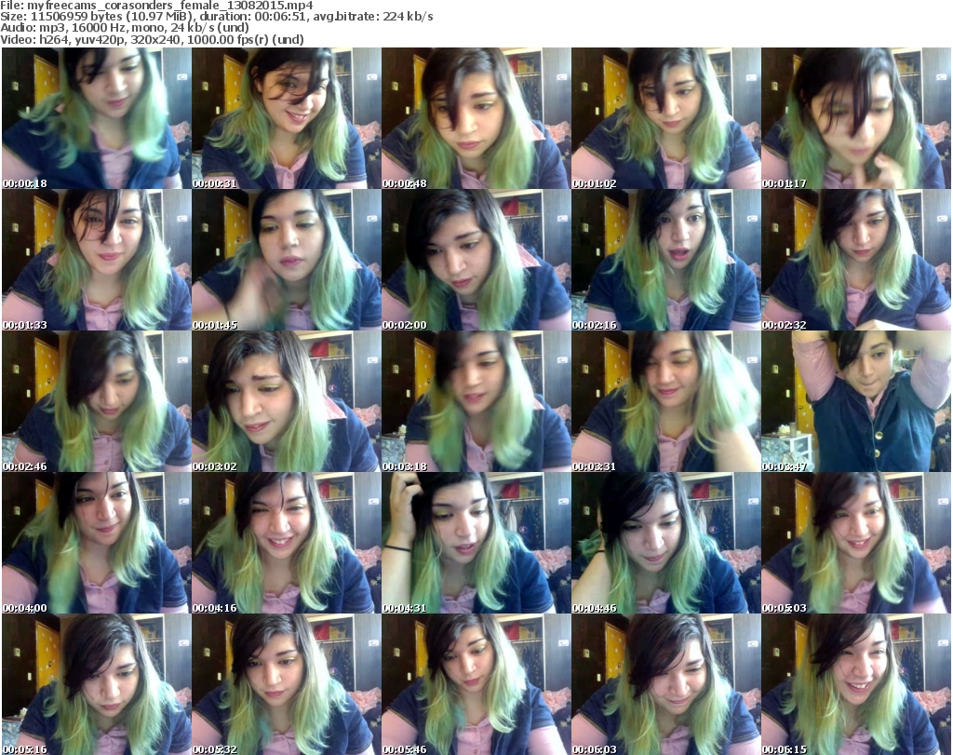Image resolution: width=953 pixels, height=755 pixels.
Task: Select the thumbnail timestamped 00:01:17
Action: [x=856, y=118]
